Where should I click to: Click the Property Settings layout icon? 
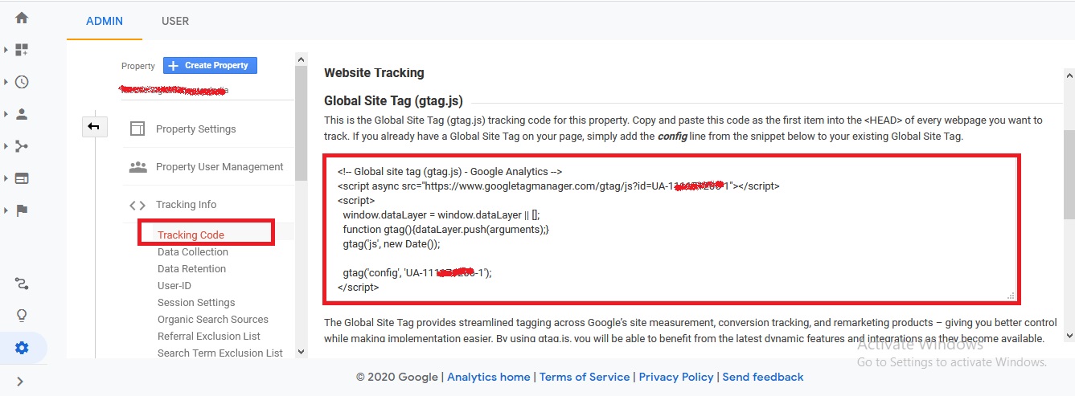(x=137, y=129)
